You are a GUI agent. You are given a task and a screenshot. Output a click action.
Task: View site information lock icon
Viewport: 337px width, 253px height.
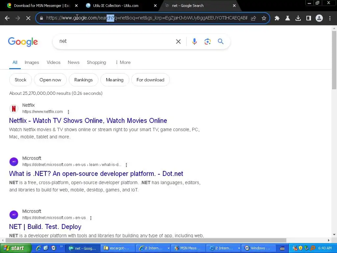(41, 18)
